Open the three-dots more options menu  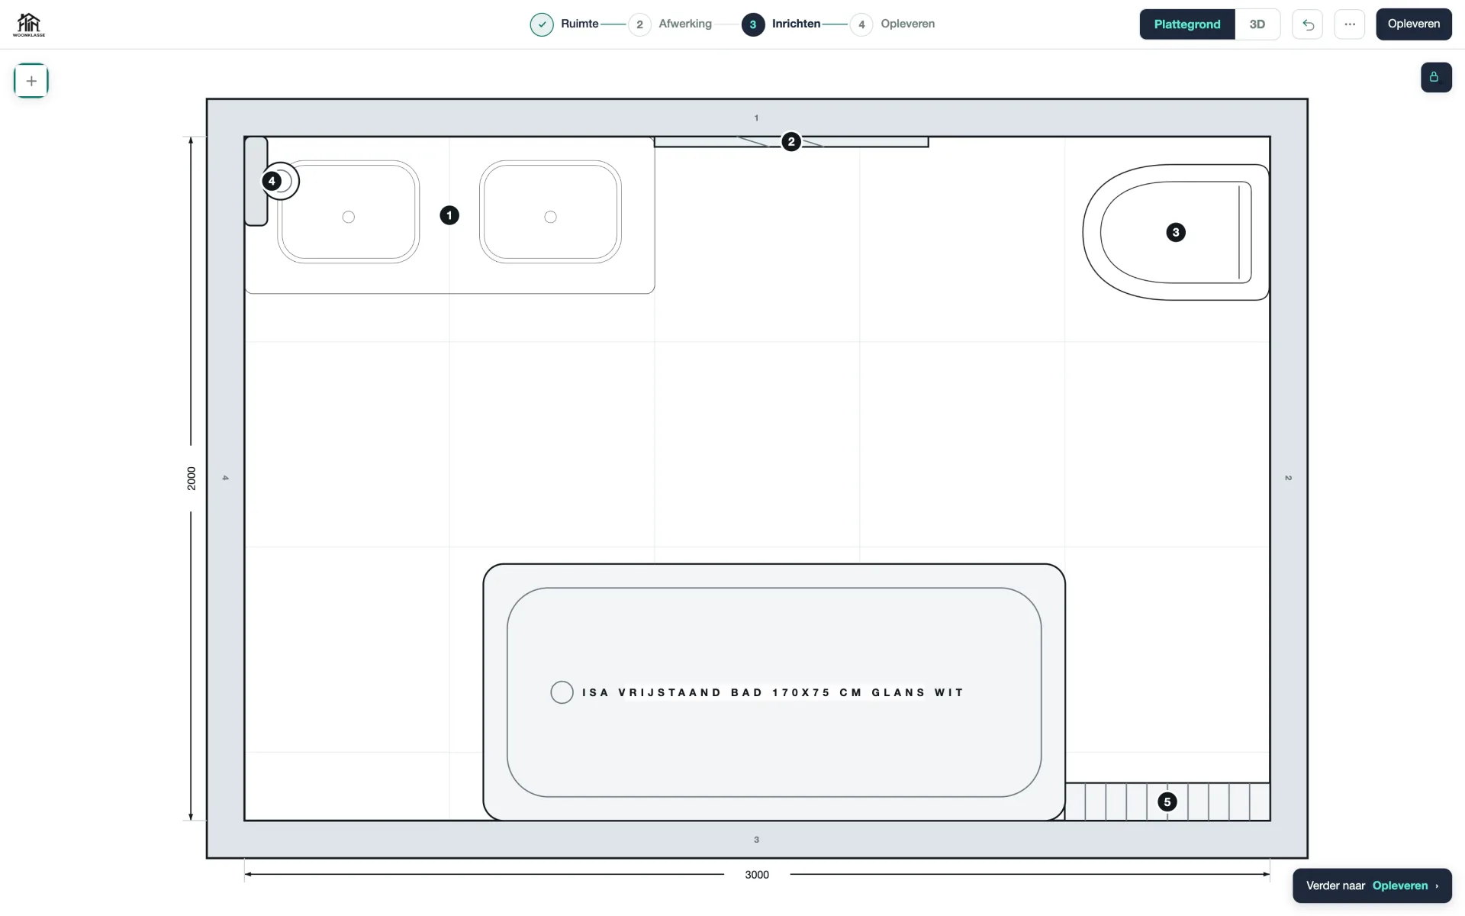[1350, 24]
